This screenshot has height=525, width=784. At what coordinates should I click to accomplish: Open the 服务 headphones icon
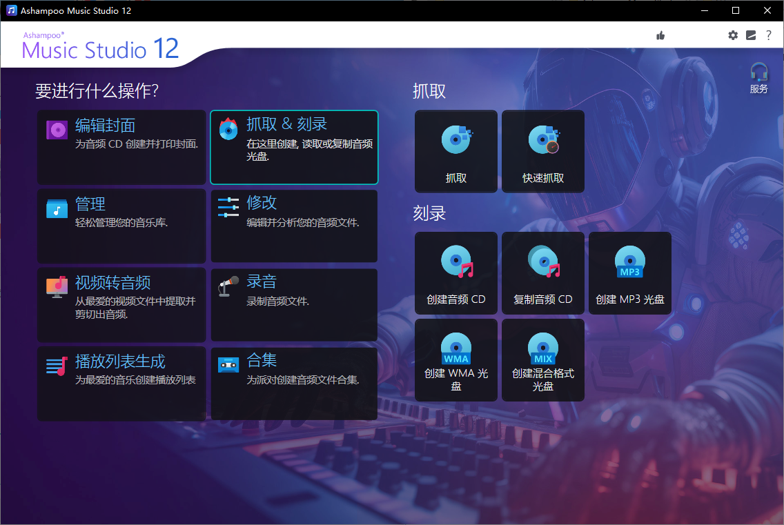[x=758, y=71]
